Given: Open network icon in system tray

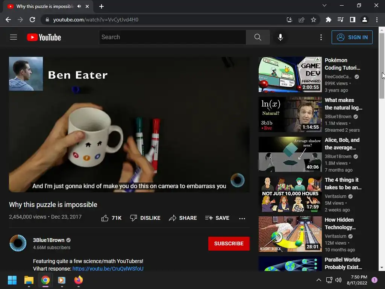Looking at the screenshot, I should (329, 280).
